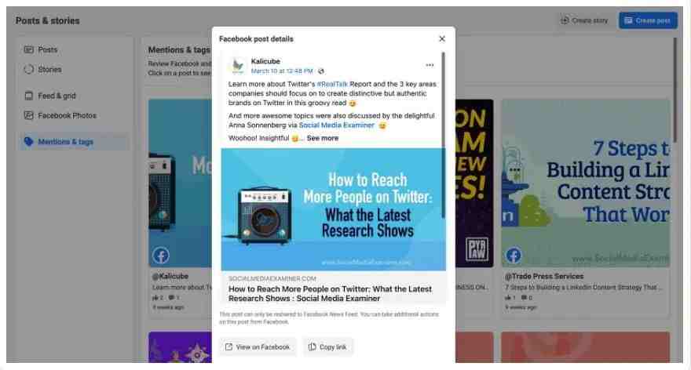Click the @Kalicube card title
691x370 pixels.
[170, 276]
